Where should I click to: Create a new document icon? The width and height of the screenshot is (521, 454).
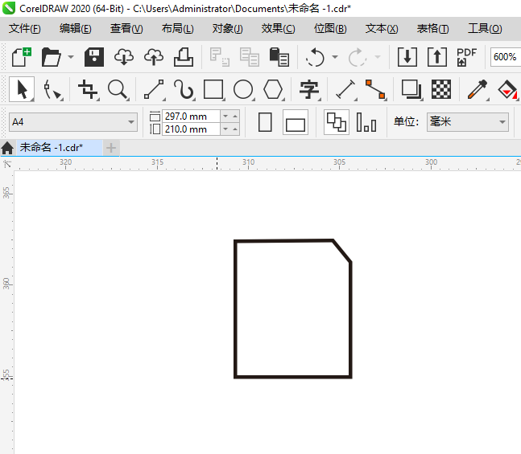click(x=22, y=57)
